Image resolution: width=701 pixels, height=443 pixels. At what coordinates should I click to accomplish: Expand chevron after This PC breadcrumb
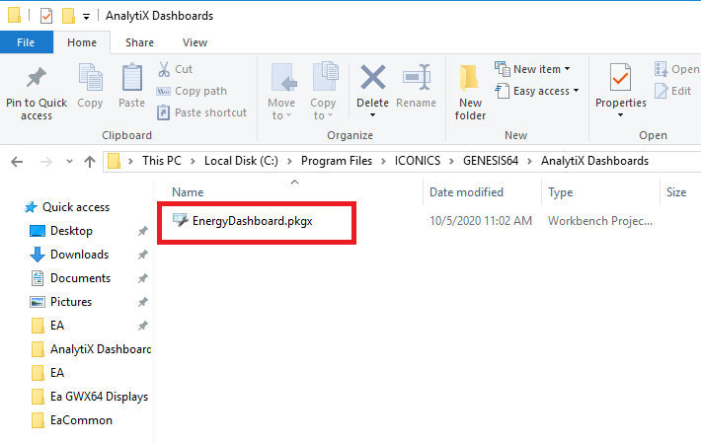[x=194, y=161]
